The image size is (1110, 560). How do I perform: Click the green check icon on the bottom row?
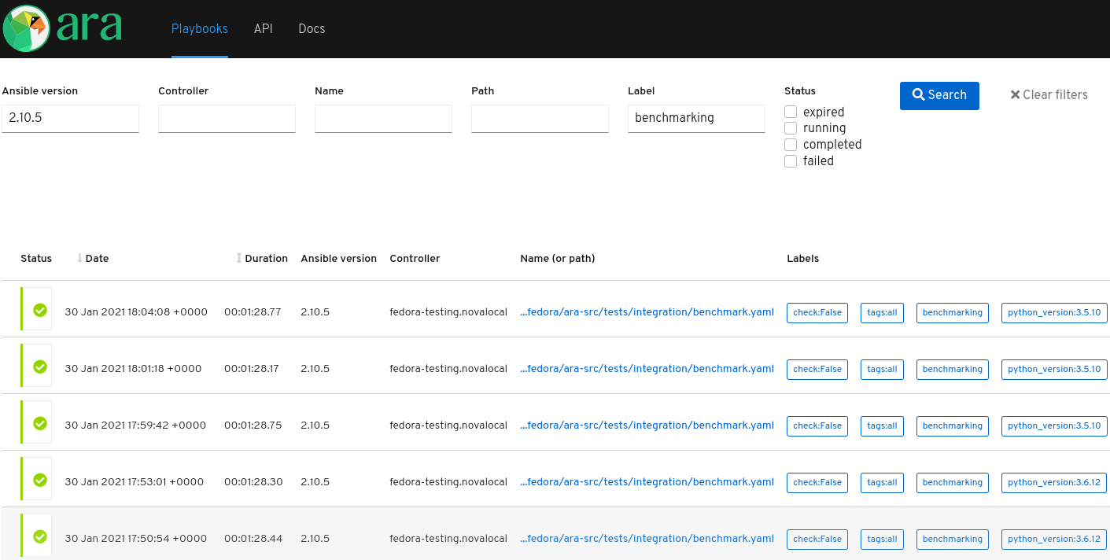point(39,536)
